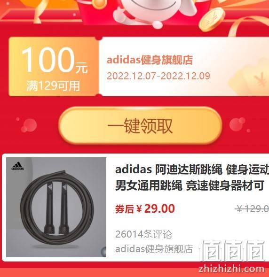Select the 100元 coupon amount panel
This screenshot has height=277, width=269.
[54, 67]
